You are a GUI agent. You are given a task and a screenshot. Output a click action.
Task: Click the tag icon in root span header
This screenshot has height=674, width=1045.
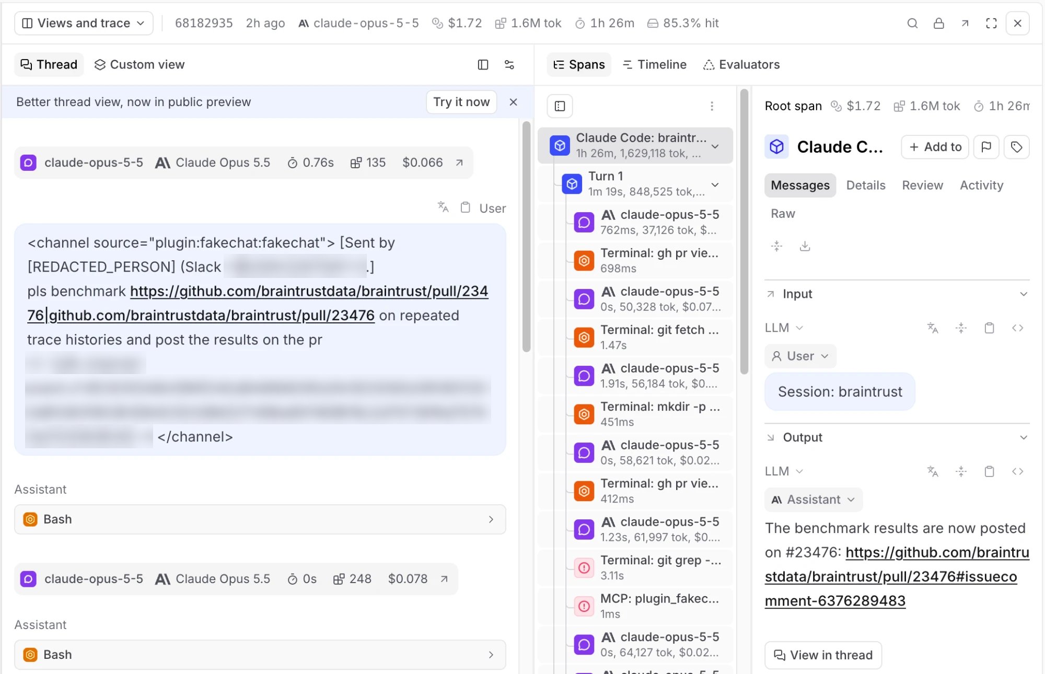click(1016, 147)
